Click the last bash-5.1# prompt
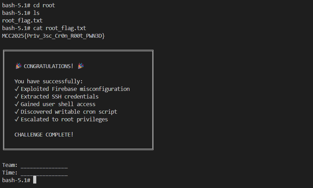313x188 pixels. pyautogui.click(x=16, y=180)
